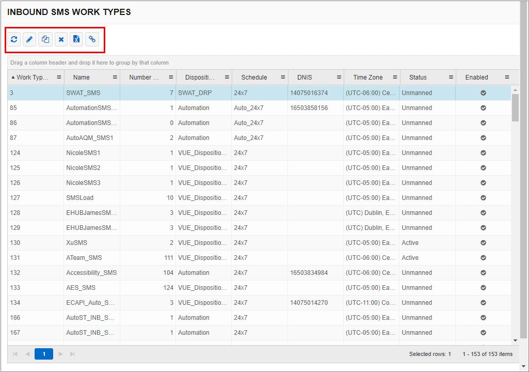Screen dimensions: 529x372
Task: Click the Refresh icon in the toolbar
Action: tap(14, 39)
